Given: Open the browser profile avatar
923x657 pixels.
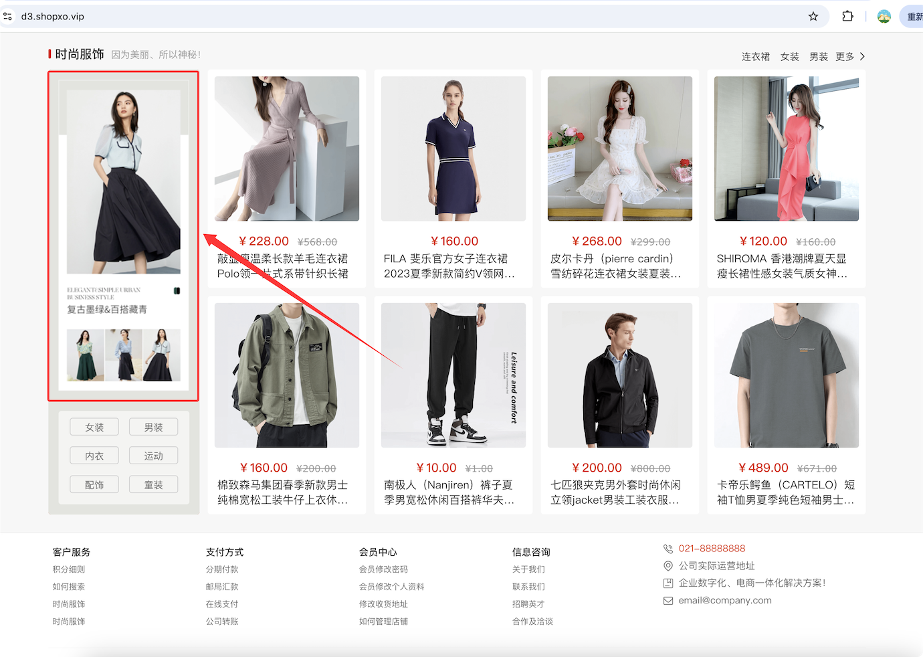Looking at the screenshot, I should pos(884,17).
